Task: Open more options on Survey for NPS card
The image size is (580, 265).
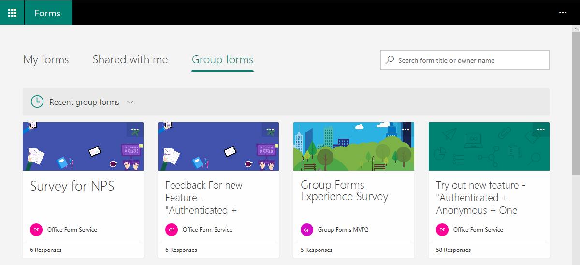Action: point(135,130)
